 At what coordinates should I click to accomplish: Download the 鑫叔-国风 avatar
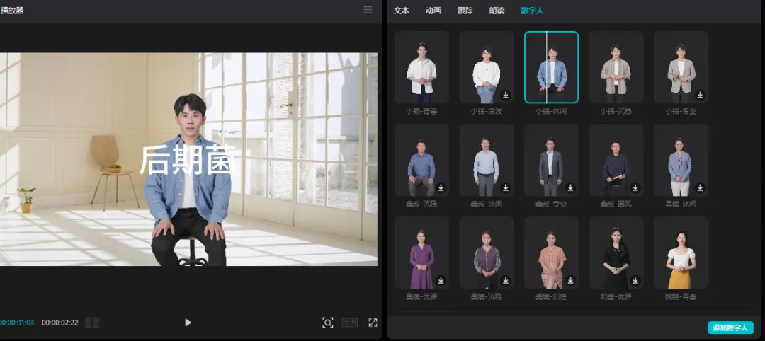tap(635, 187)
